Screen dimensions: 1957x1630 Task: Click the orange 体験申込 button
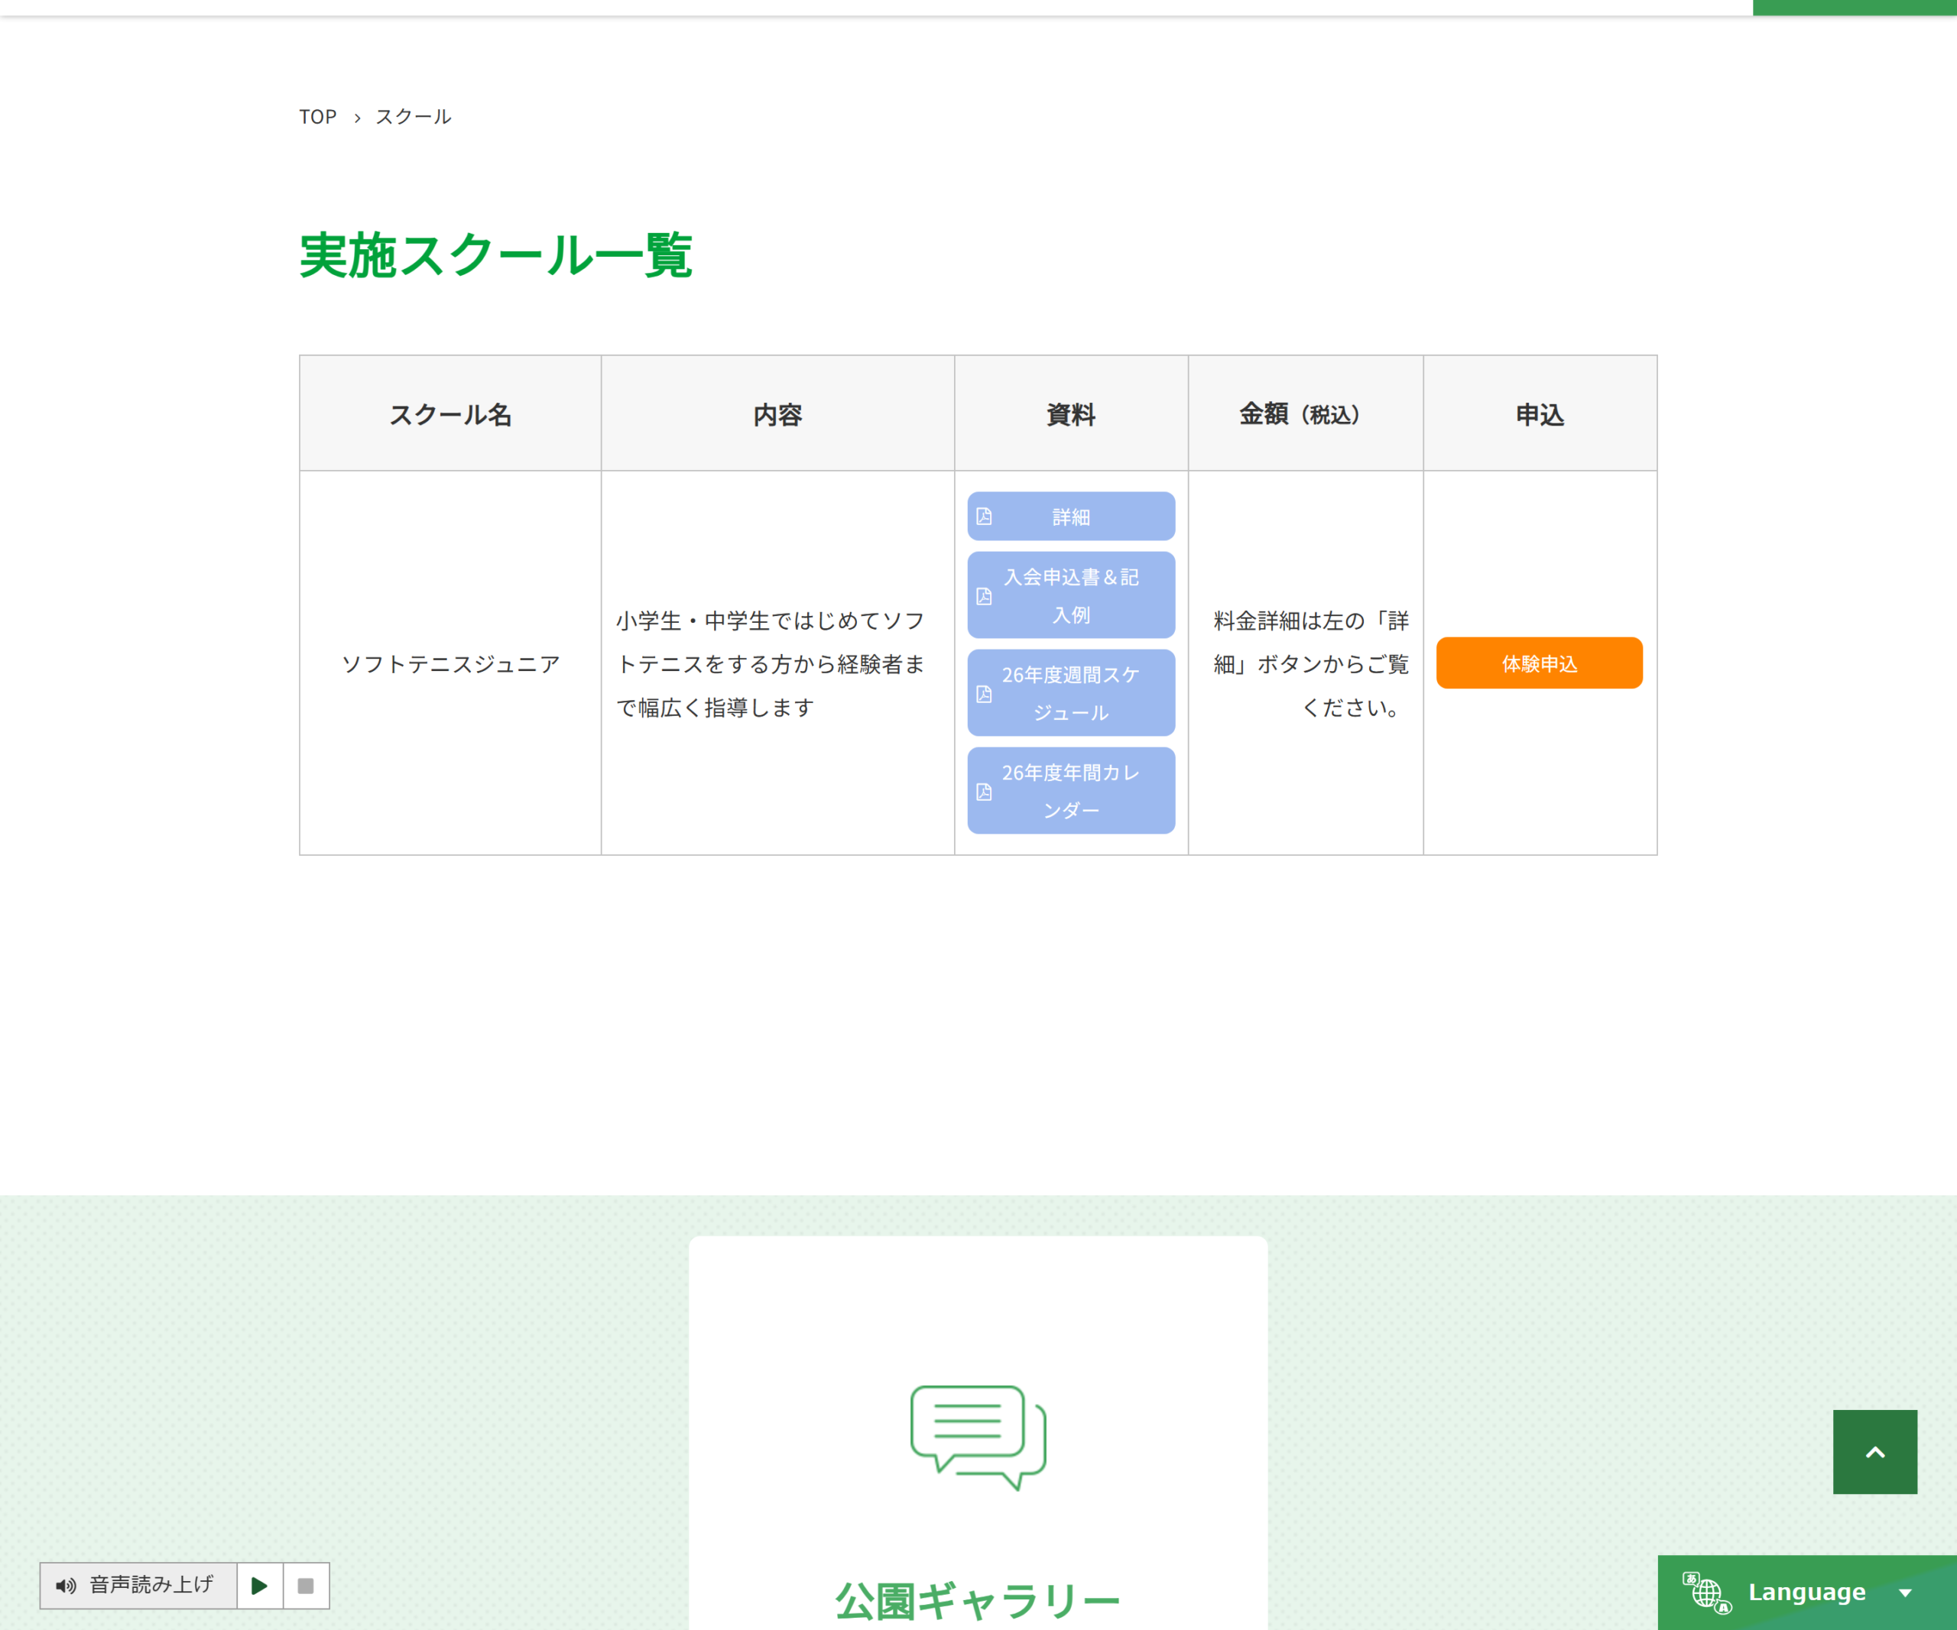[x=1539, y=663]
